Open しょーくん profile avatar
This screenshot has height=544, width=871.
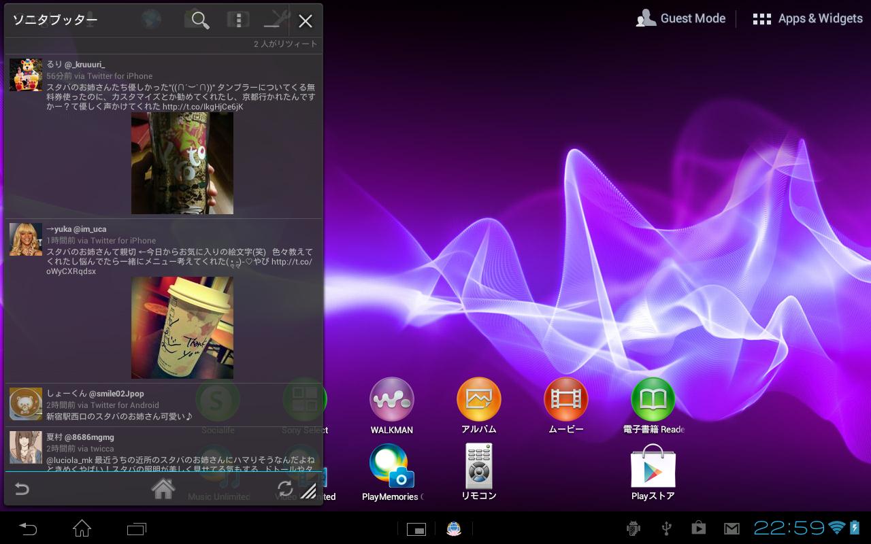click(x=26, y=404)
